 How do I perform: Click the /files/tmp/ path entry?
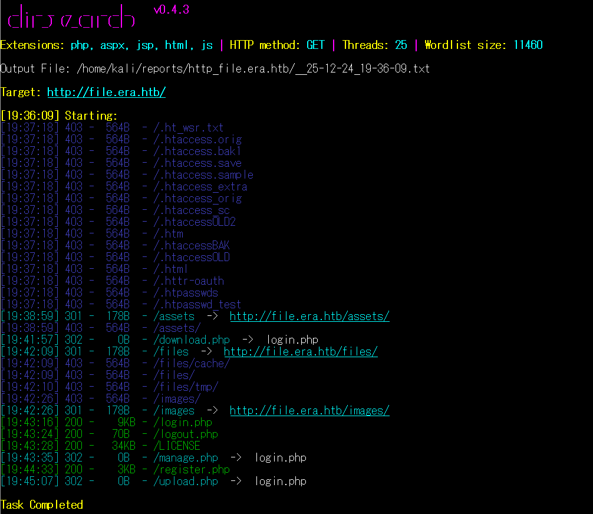(x=186, y=387)
